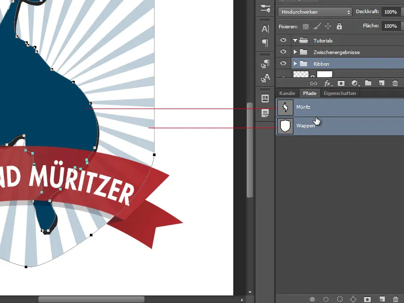The height and width of the screenshot is (303, 404).
Task: Open the Properties panel icon in dock
Action: (x=265, y=98)
